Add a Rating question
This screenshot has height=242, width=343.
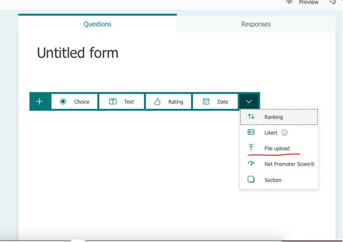tap(168, 102)
